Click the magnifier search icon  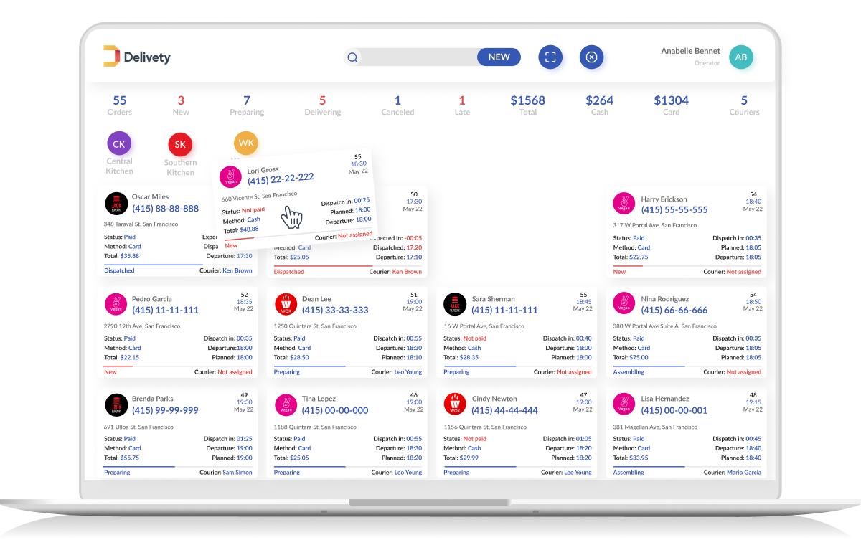pos(352,57)
